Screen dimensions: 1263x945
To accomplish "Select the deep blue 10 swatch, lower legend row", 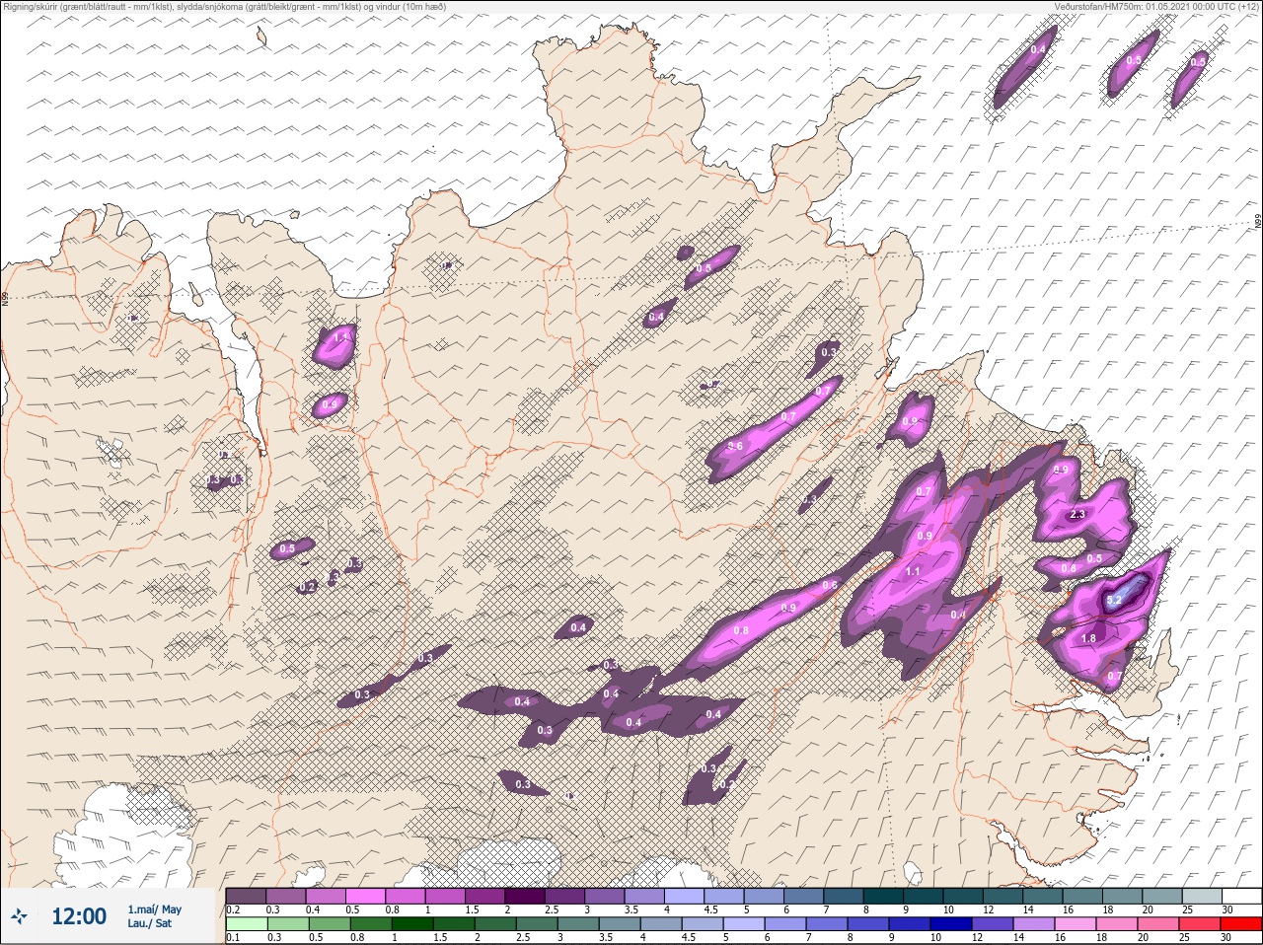I will 951,924.
